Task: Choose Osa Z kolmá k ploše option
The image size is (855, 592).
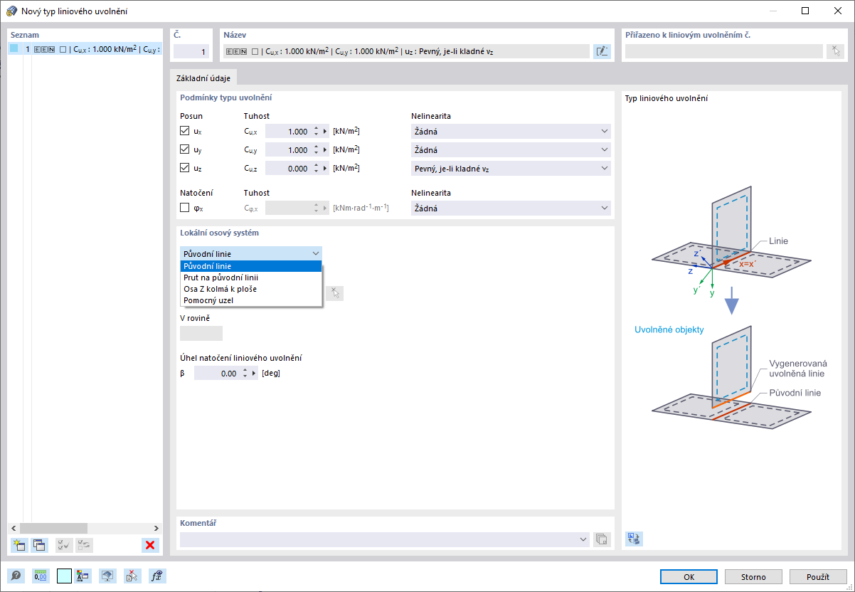Action: 251,289
